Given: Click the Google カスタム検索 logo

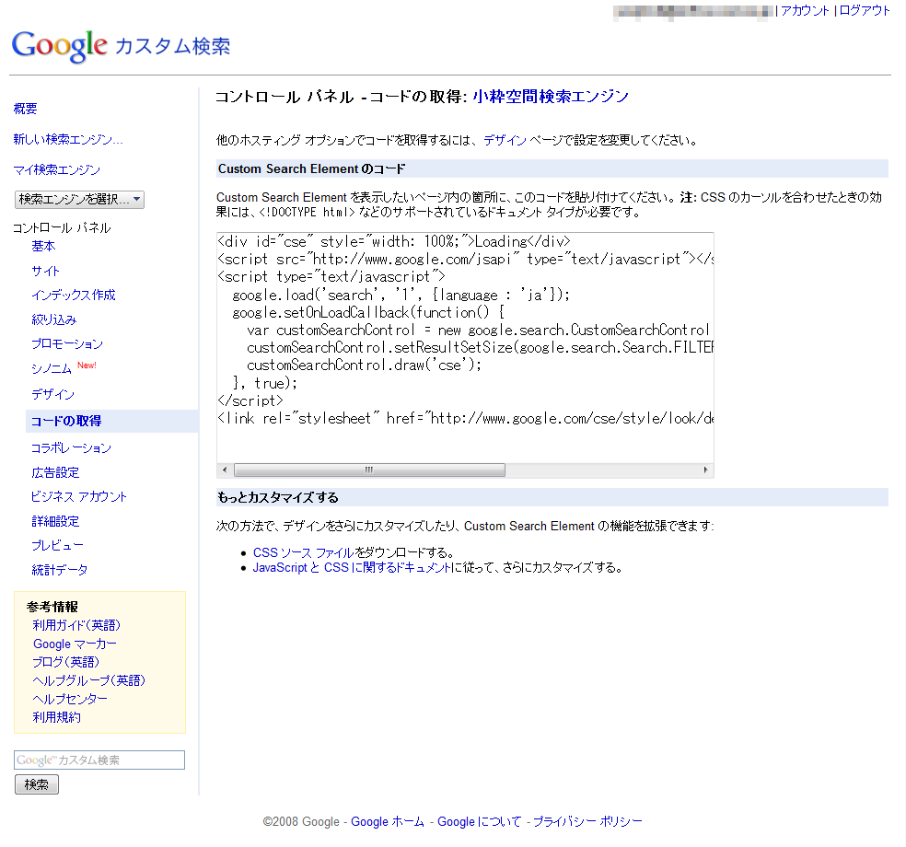Looking at the screenshot, I should (121, 46).
